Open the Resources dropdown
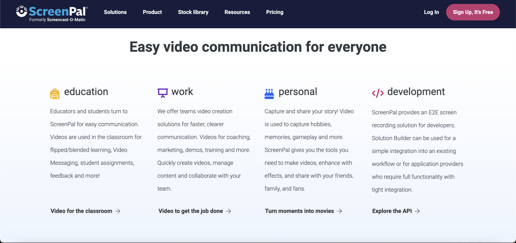 pos(237,12)
